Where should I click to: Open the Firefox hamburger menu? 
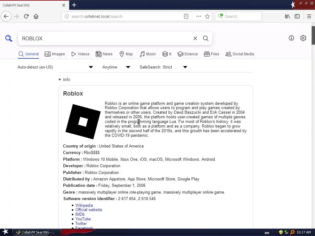click(x=309, y=17)
